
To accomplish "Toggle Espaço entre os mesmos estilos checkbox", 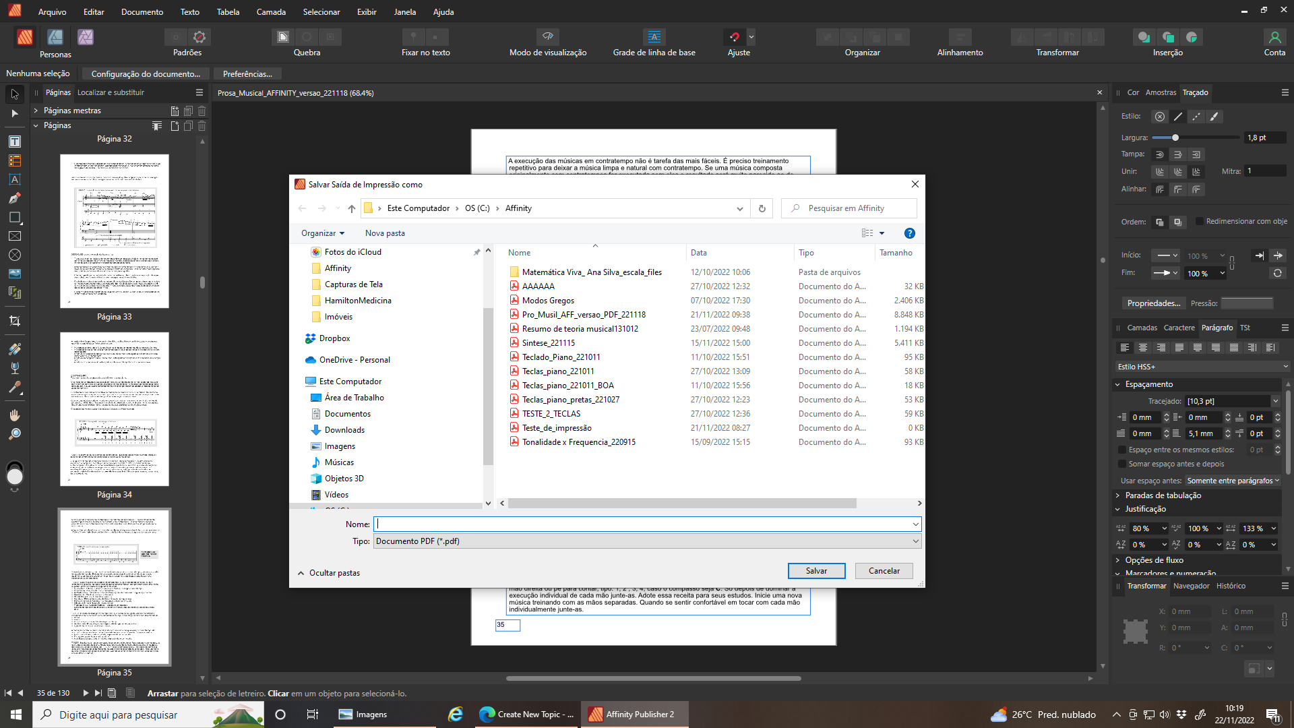I will [1122, 450].
